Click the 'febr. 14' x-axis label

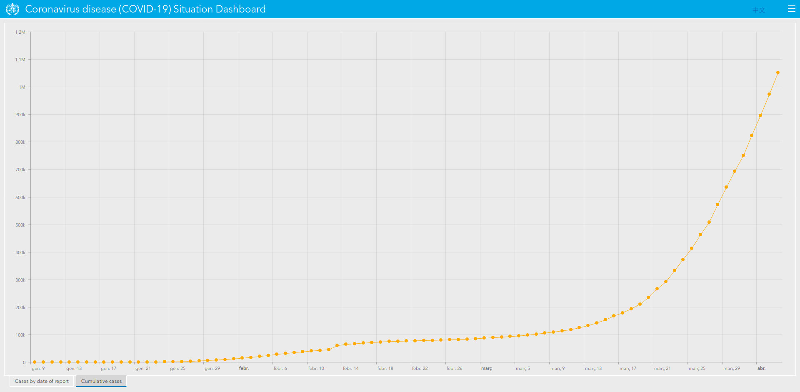(x=351, y=368)
